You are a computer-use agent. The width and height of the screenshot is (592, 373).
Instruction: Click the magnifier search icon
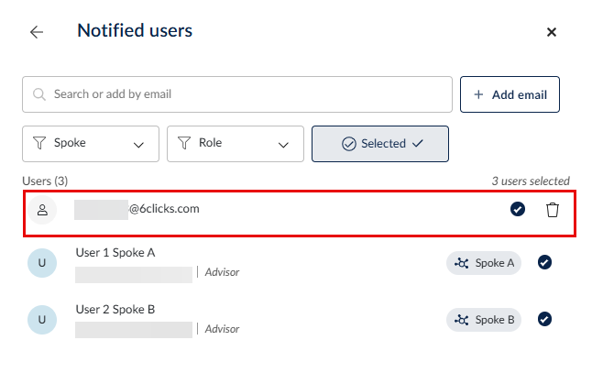point(39,94)
